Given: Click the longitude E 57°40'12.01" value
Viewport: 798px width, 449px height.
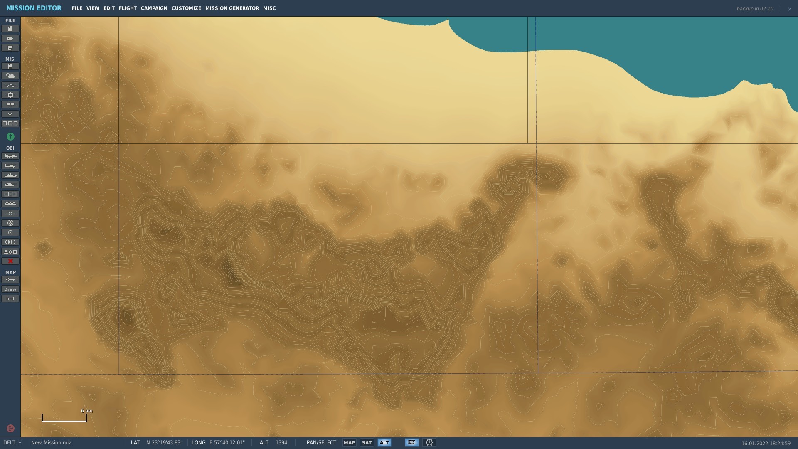Looking at the screenshot, I should [x=227, y=442].
